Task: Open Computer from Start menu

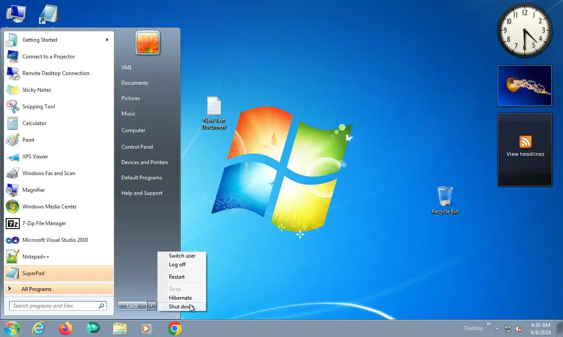Action: (133, 130)
